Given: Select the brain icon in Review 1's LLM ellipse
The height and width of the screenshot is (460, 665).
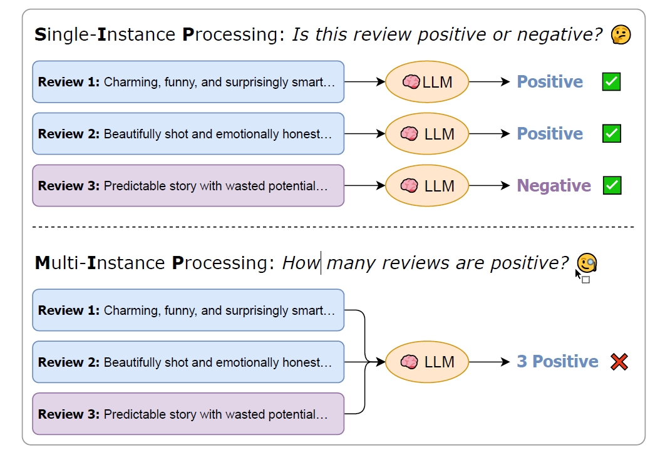Looking at the screenshot, I should (411, 81).
